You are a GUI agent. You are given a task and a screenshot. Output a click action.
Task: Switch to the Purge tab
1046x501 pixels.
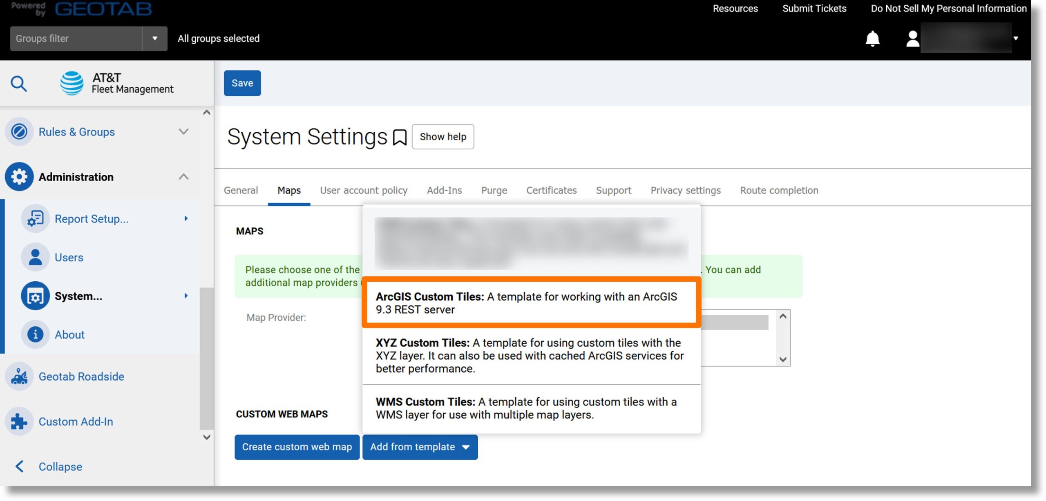tap(494, 190)
